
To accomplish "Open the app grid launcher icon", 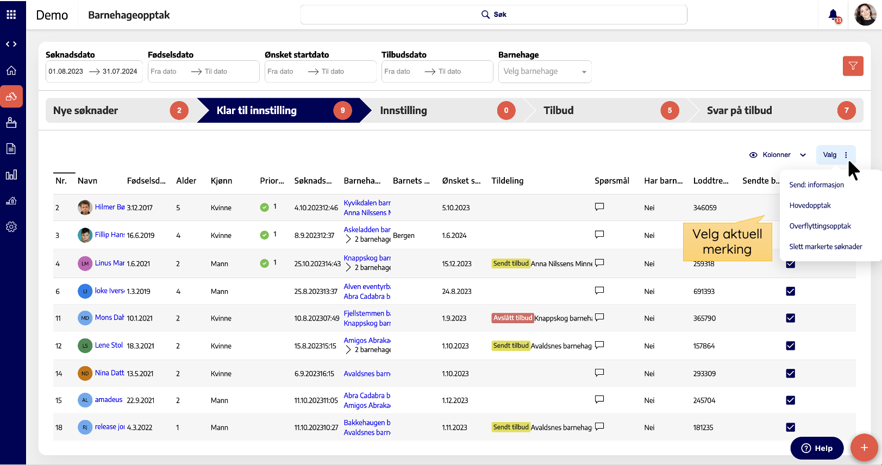I will (x=11, y=15).
